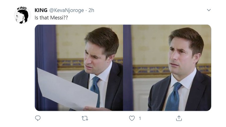View the like count number 1

coord(140,118)
